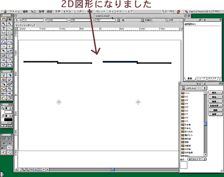Select the Line tool beside the Text tool

pyautogui.click(x=9, y=28)
